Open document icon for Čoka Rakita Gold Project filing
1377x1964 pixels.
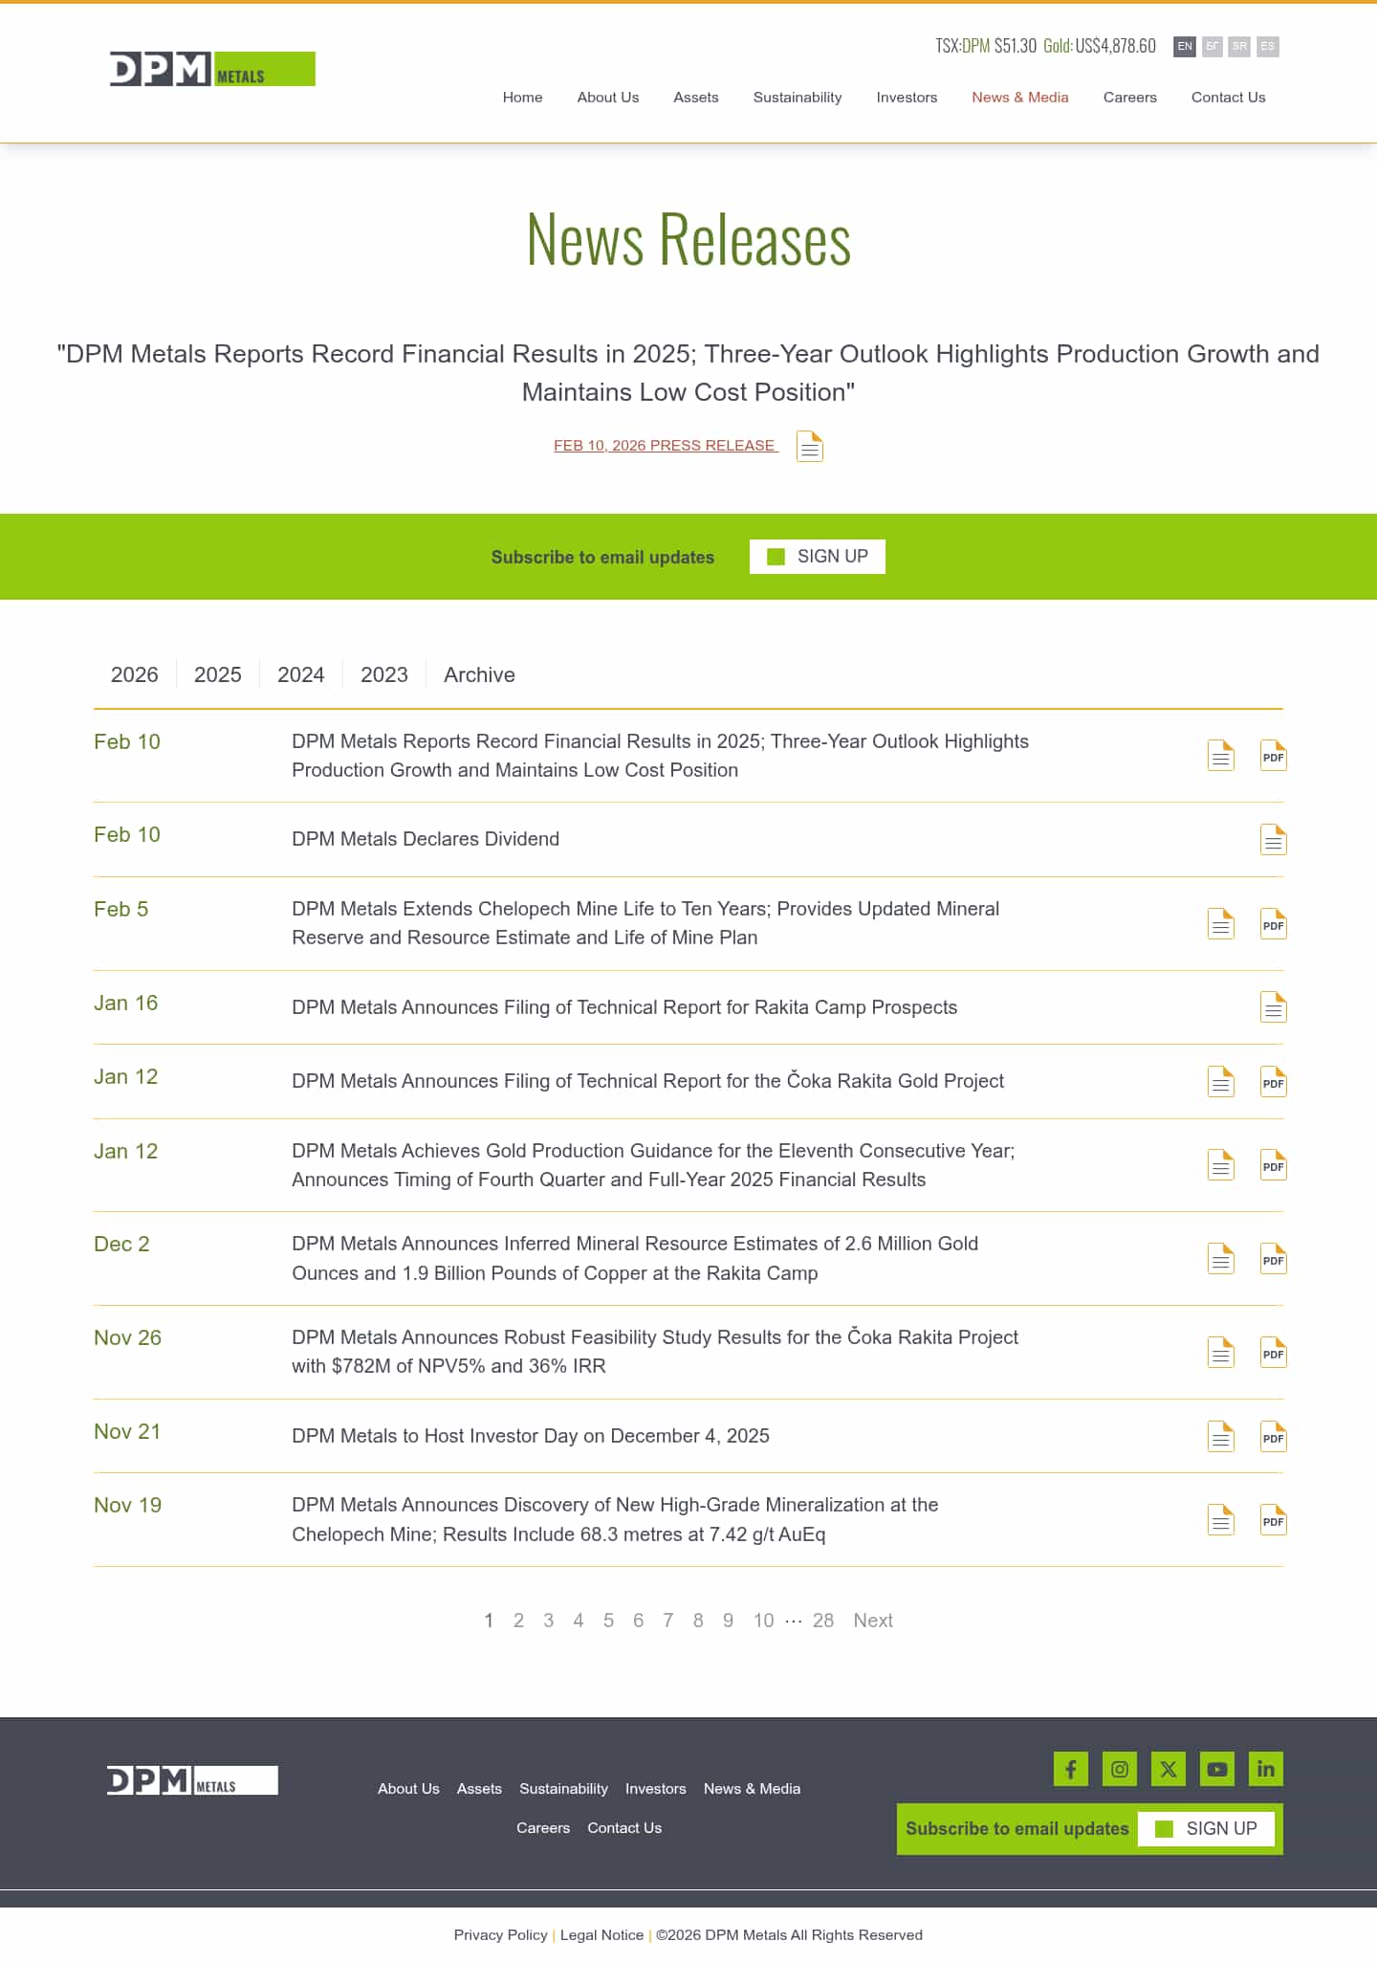(x=1221, y=1081)
